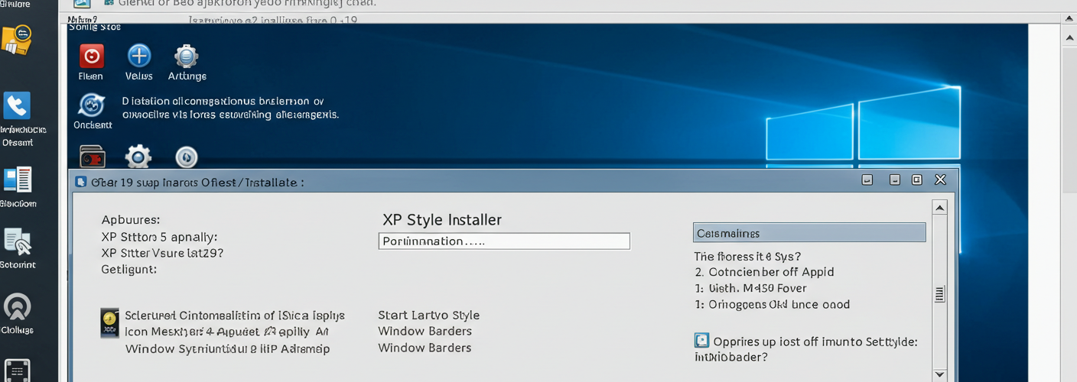
Task: Open the Sctorrint icon in sidebar
Action: 18,241
